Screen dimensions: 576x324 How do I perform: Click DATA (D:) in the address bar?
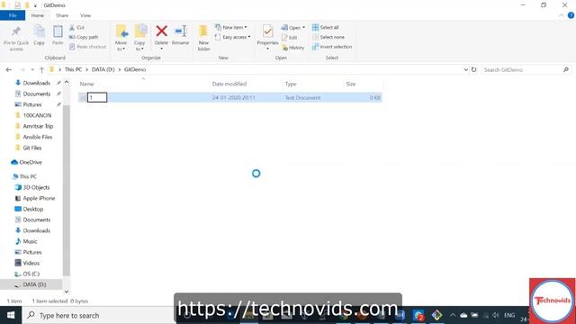pyautogui.click(x=103, y=69)
